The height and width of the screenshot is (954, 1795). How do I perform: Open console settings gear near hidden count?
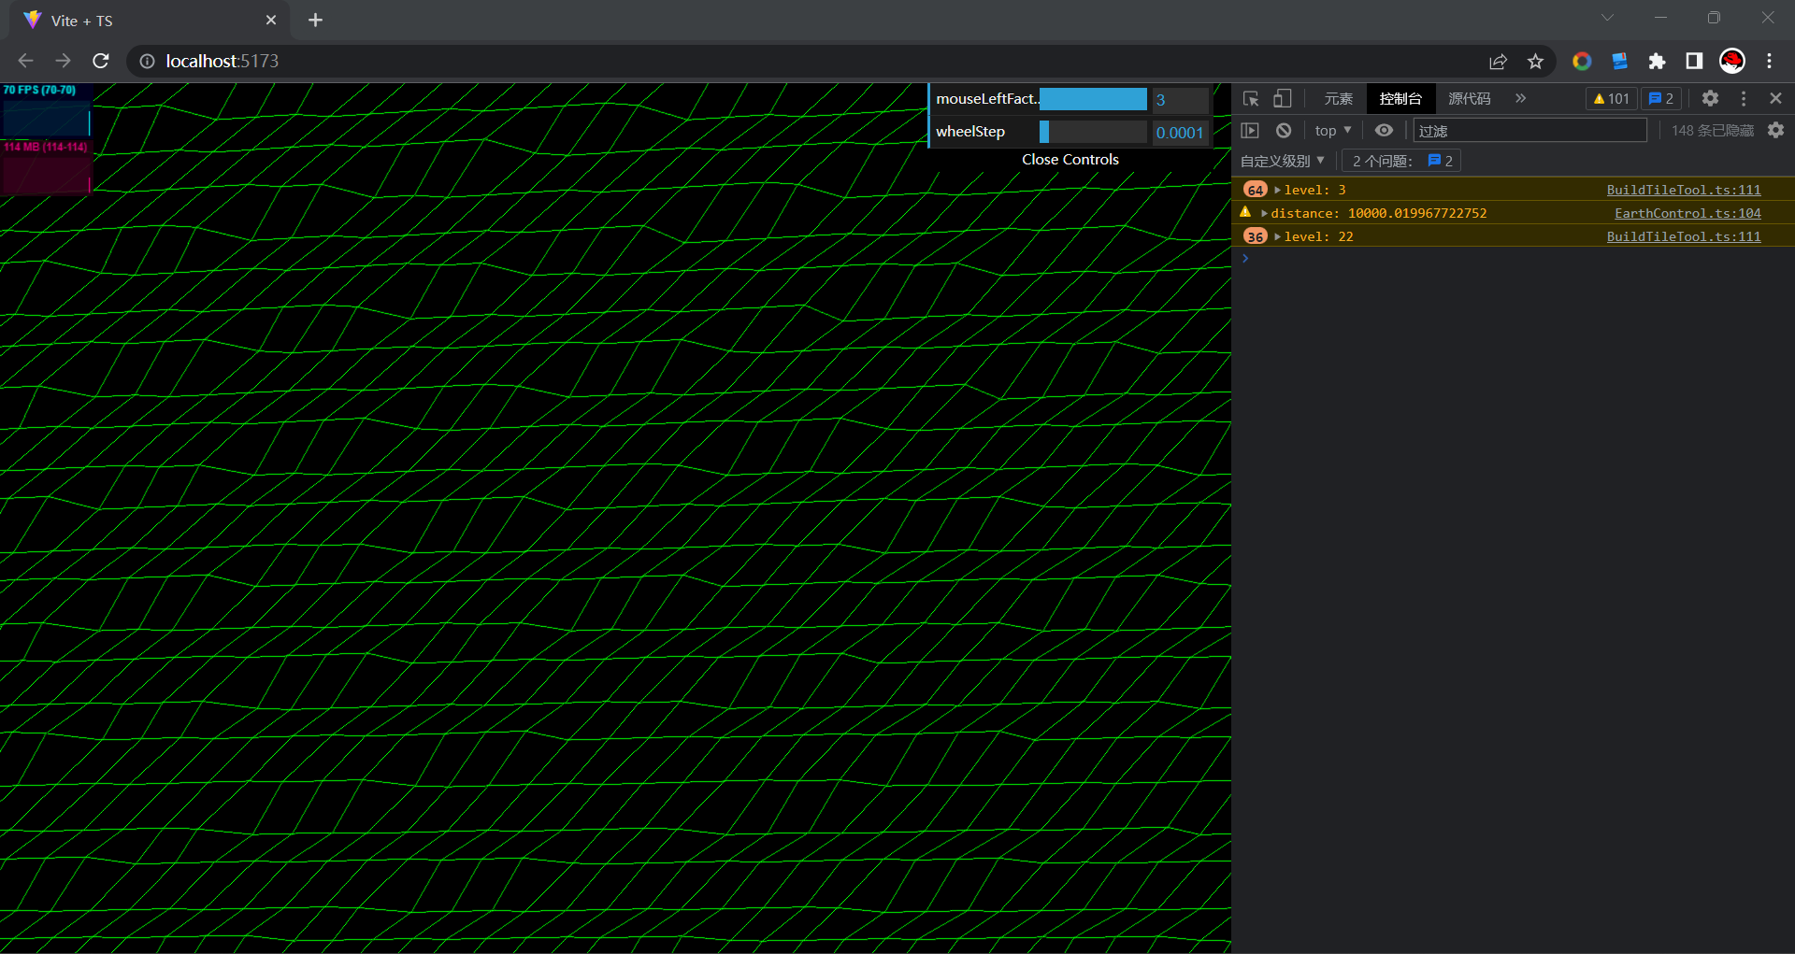click(1775, 131)
